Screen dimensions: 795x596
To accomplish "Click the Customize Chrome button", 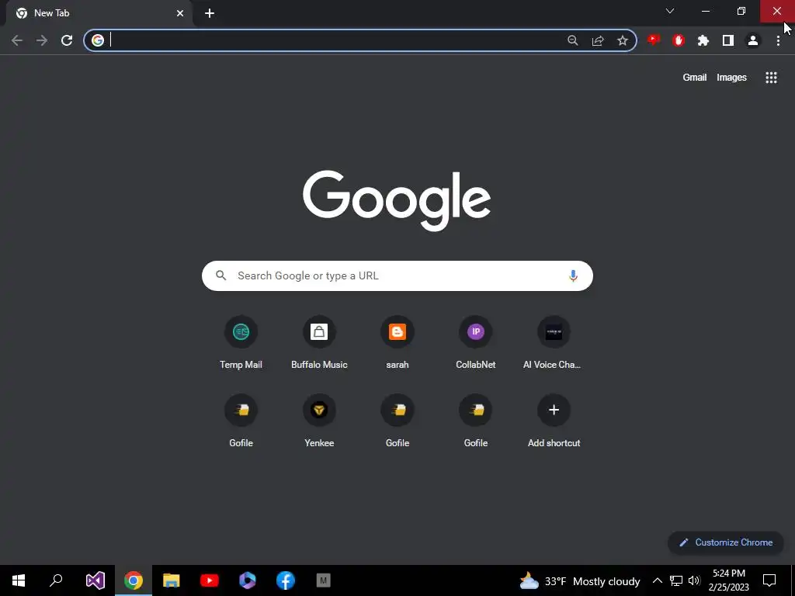I will [x=726, y=542].
